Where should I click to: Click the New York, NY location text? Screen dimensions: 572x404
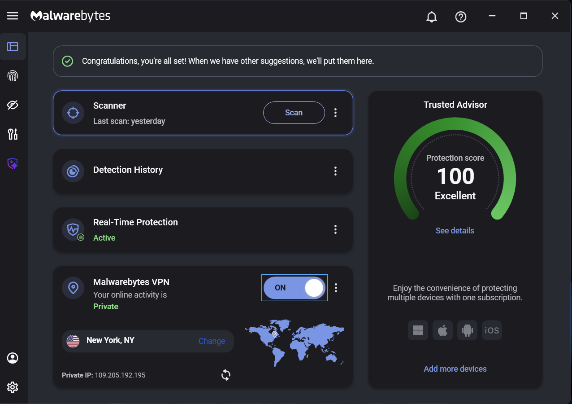click(x=110, y=340)
